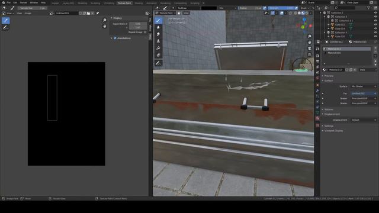The width and height of the screenshot is (379, 213).
Task: Open the Edit menu
Action: (x=15, y=2)
